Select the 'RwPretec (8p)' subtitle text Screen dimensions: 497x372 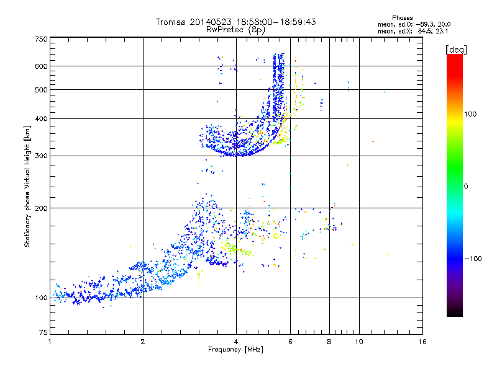pyautogui.click(x=235, y=30)
